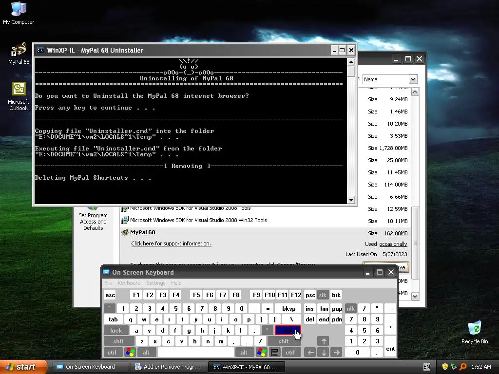Click the MyPal 68 entry icon in programs list
Image resolution: width=499 pixels, height=374 pixels.
[x=125, y=232]
